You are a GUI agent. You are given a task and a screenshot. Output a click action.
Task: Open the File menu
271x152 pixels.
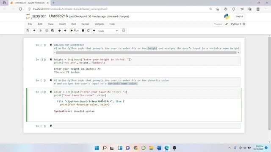click(x=30, y=24)
